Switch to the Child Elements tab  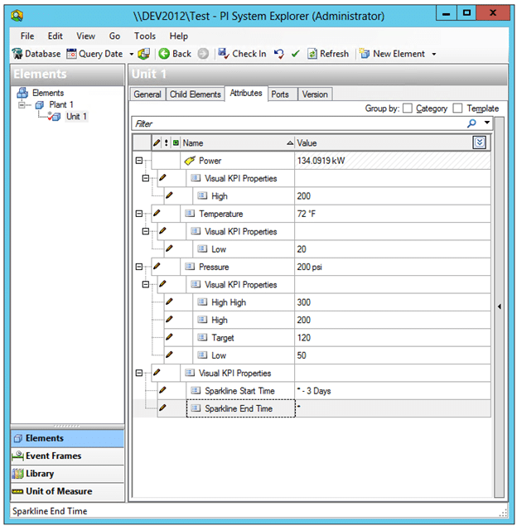click(x=195, y=94)
